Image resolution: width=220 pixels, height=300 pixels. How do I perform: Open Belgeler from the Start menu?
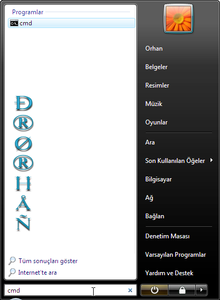(x=156, y=67)
